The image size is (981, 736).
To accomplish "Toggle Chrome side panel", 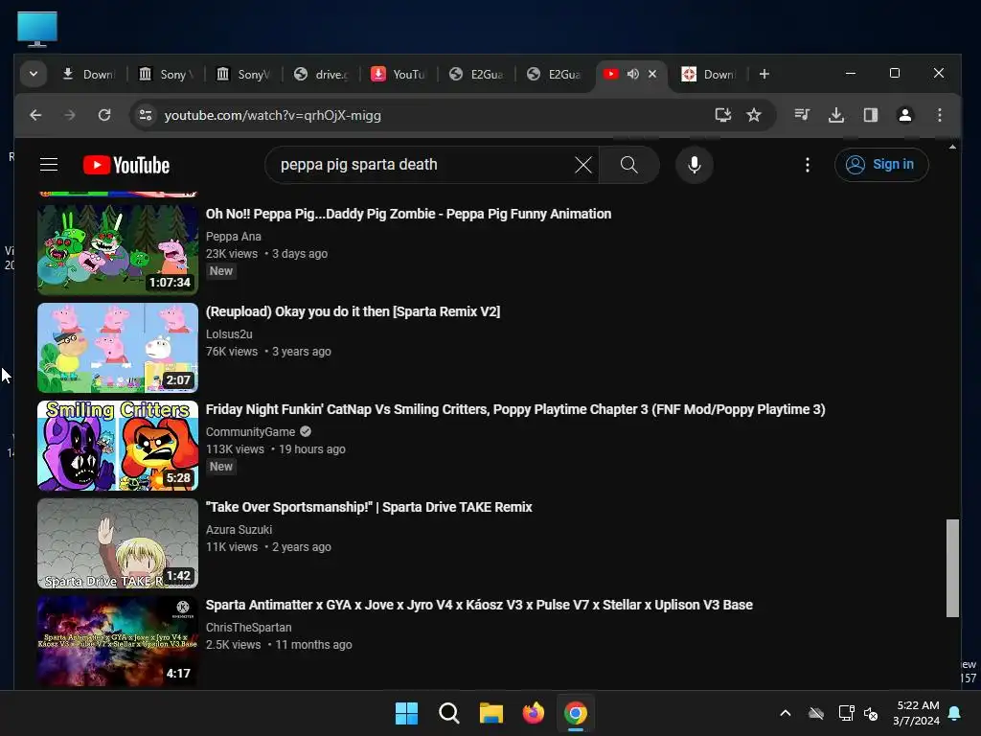I will pyautogui.click(x=870, y=115).
